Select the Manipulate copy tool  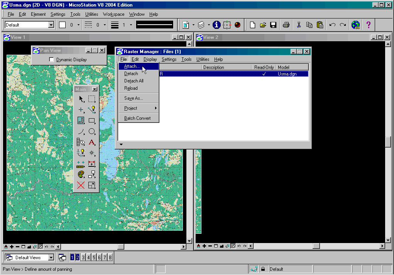point(92,174)
